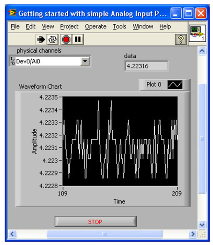Expand the physical channels dropdown arrow
213x245 pixels.
pos(86,62)
